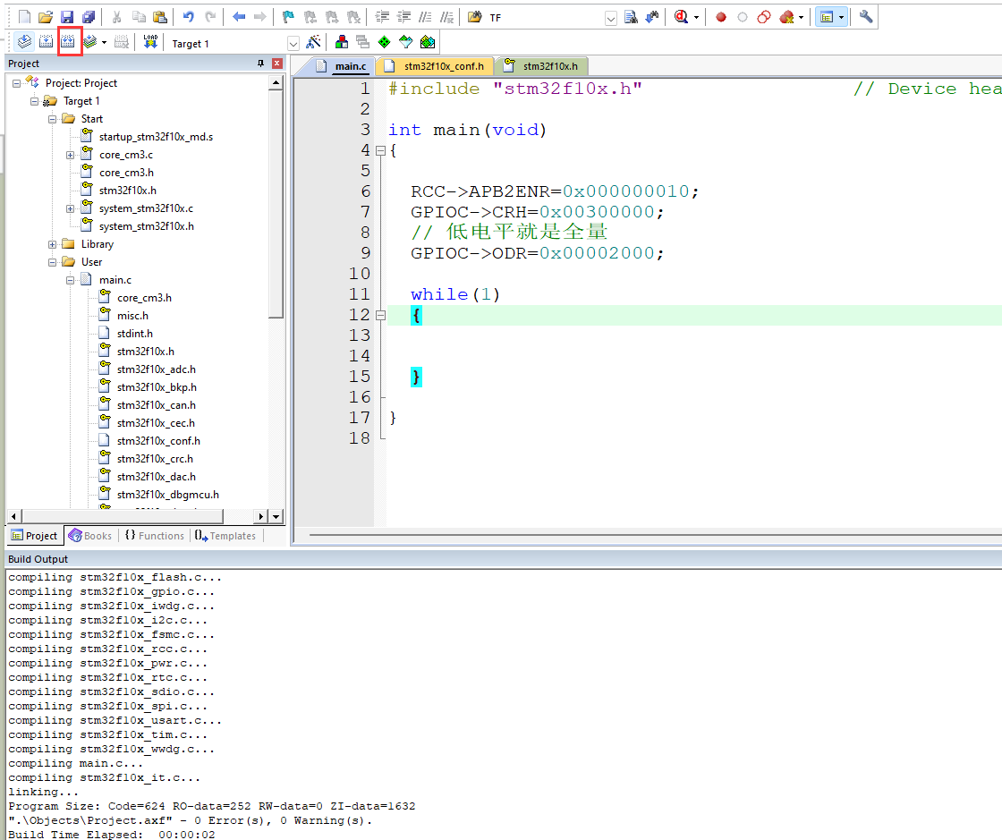This screenshot has height=840, width=1002.
Task: Click the Save file icon
Action: coord(67,17)
